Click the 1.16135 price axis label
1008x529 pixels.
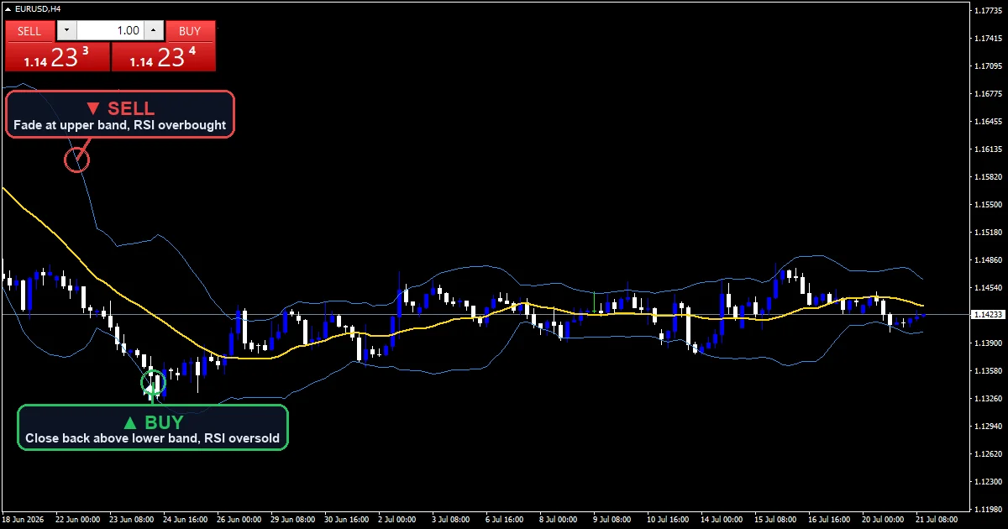[x=988, y=149]
